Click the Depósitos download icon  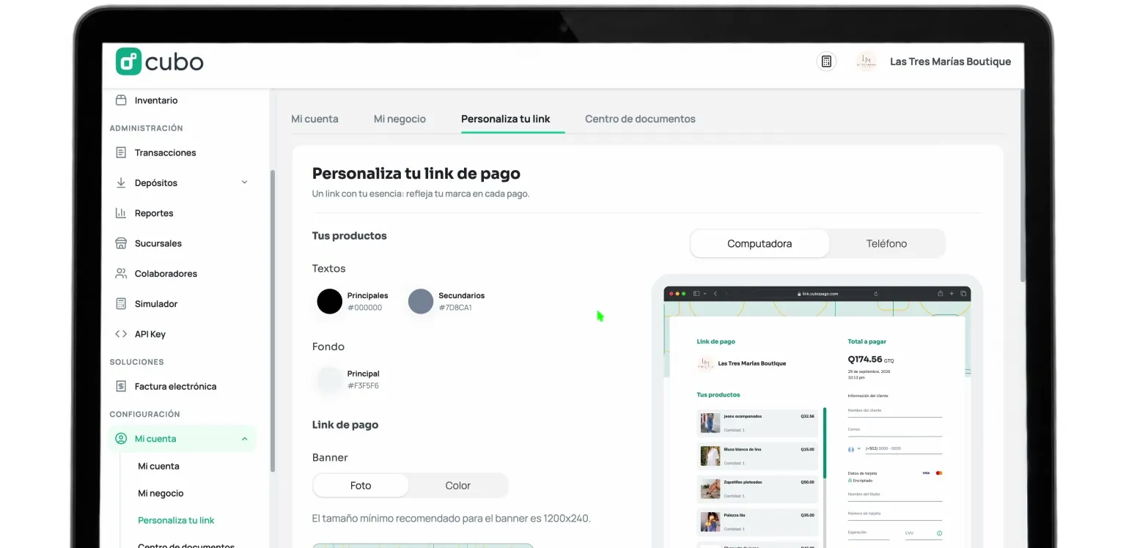[121, 183]
